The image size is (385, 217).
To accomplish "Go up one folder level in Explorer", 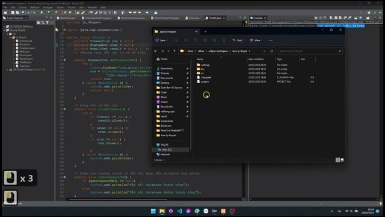I will [x=174, y=51].
